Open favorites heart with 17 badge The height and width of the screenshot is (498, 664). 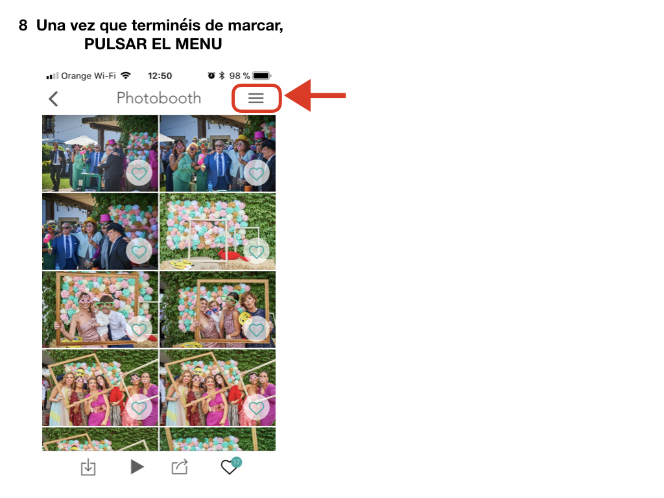[231, 466]
